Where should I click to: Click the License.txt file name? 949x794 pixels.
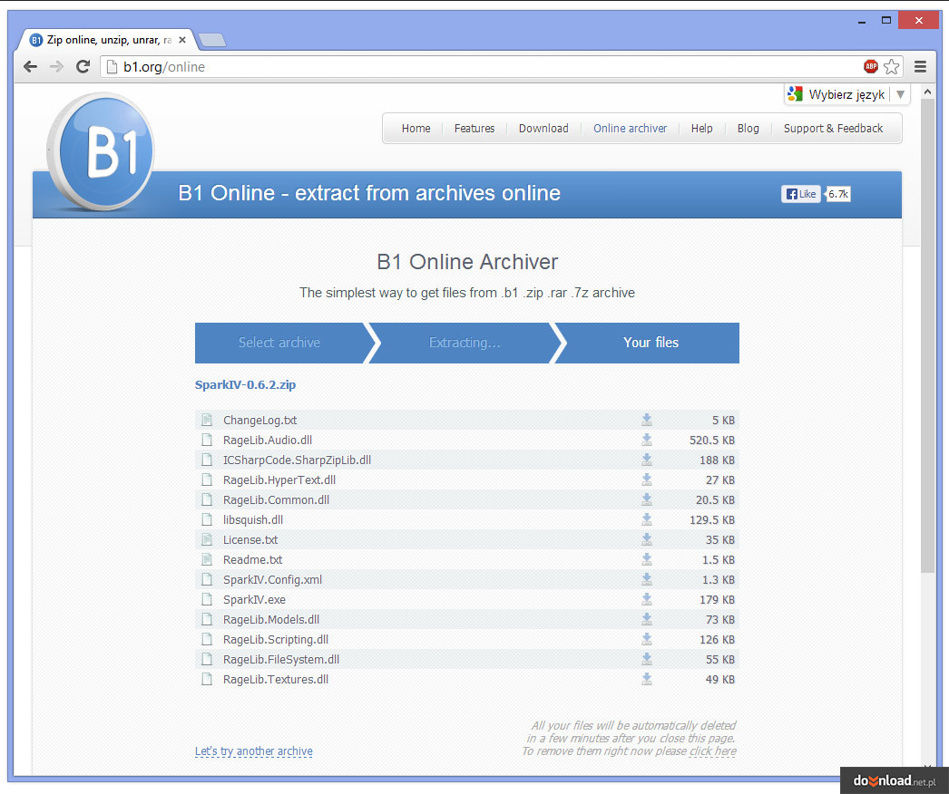pyautogui.click(x=250, y=540)
